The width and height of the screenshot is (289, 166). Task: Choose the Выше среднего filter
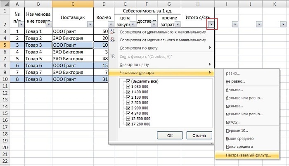click(239, 138)
